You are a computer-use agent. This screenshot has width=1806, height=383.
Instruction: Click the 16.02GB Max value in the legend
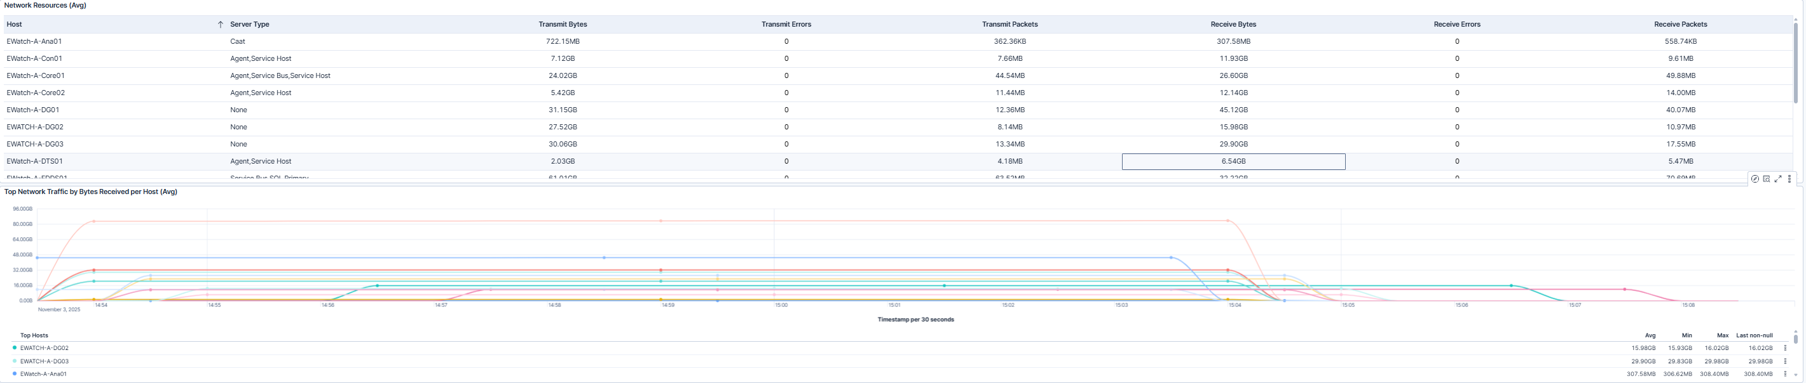[1716, 348]
